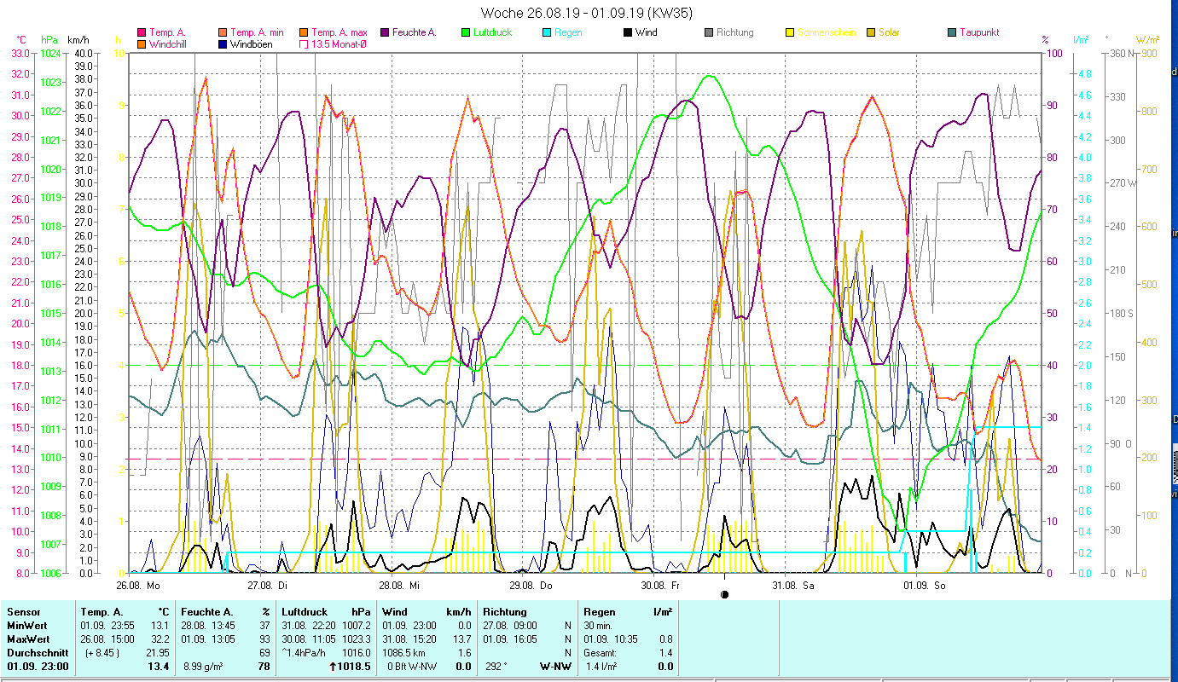This screenshot has width=1178, height=682.
Task: Click the km/h unit label above the left axis
Action: point(78,39)
